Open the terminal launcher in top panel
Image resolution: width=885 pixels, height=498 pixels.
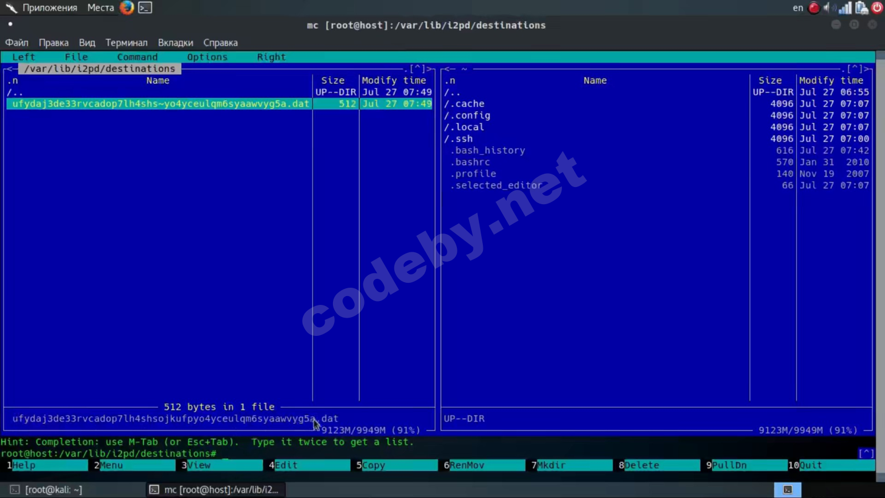(145, 8)
